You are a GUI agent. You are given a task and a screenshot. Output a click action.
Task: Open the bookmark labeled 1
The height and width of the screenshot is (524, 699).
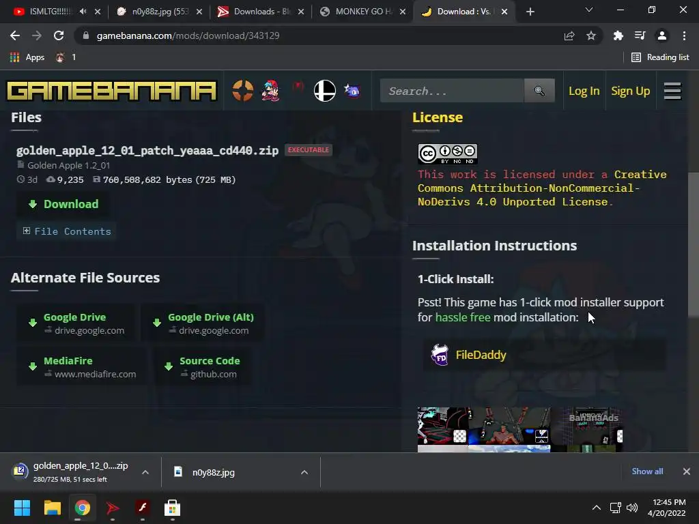[66, 57]
